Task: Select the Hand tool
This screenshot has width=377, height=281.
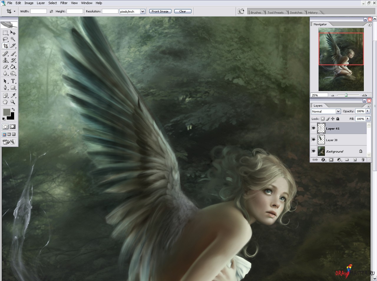Action: (x=5, y=102)
